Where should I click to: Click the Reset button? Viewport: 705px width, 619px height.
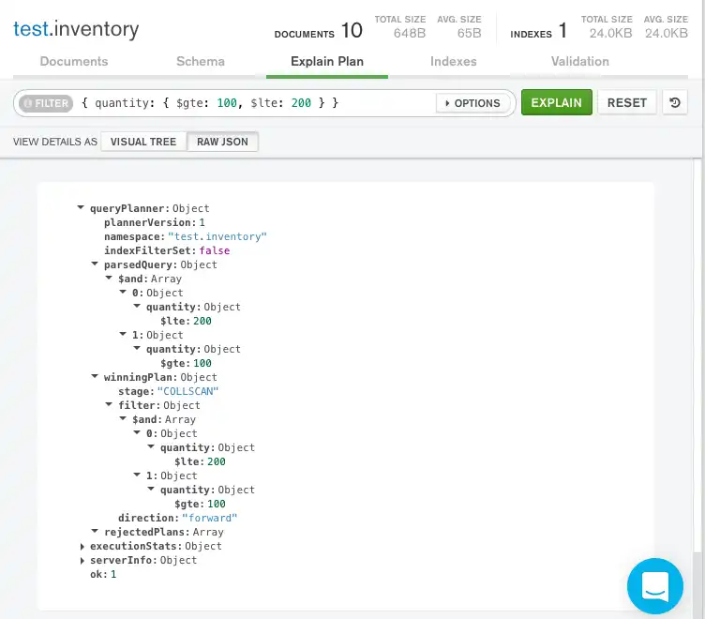(x=627, y=103)
